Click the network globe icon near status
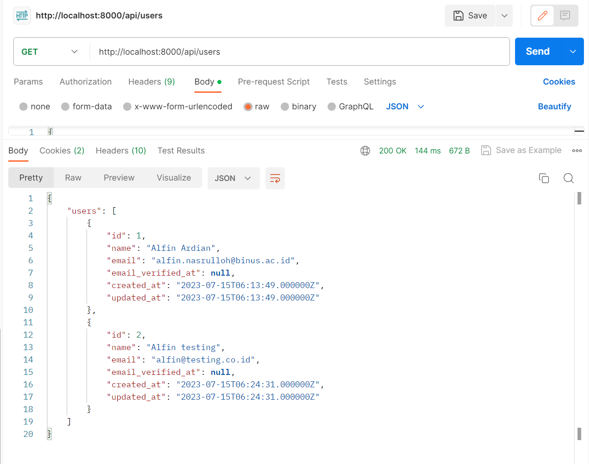 [365, 151]
